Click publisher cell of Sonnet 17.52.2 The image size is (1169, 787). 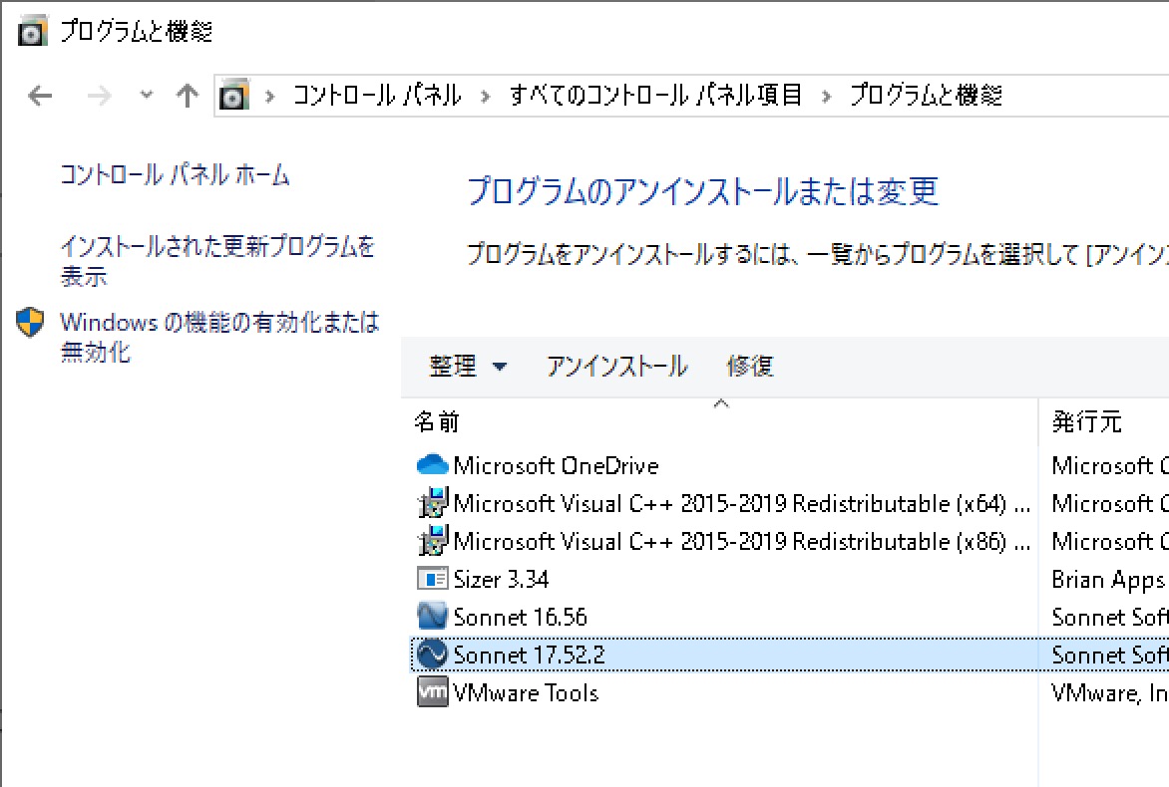click(1109, 656)
